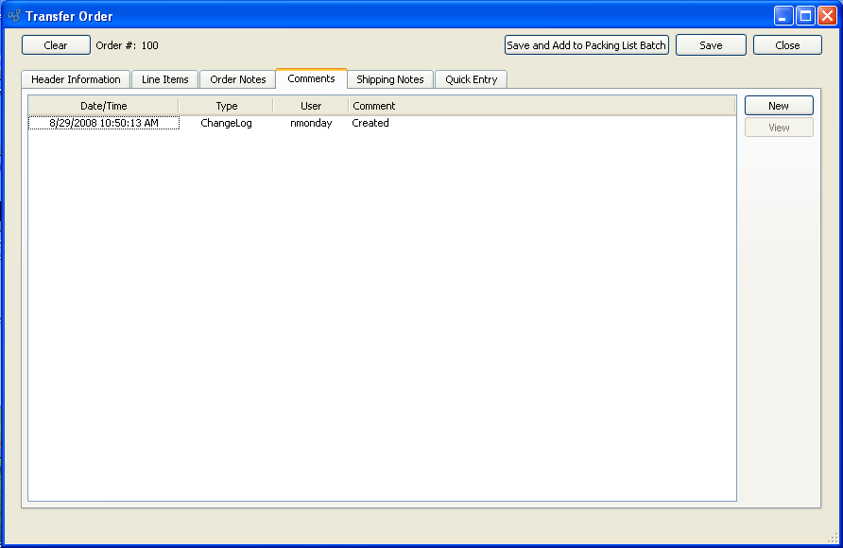Open the Line Items tab
Viewport: 843px width, 548px height.
(x=165, y=79)
